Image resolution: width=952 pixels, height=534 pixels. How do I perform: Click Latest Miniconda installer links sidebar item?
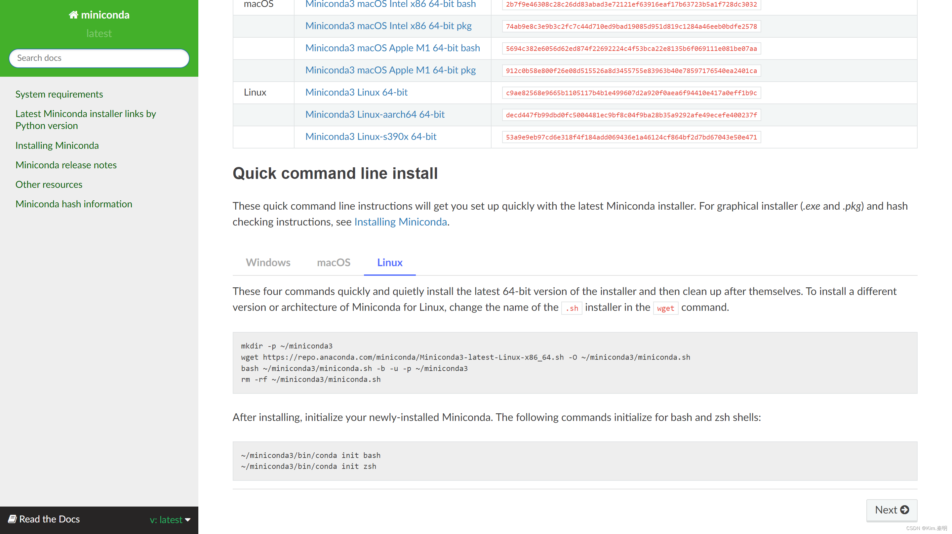coord(86,119)
